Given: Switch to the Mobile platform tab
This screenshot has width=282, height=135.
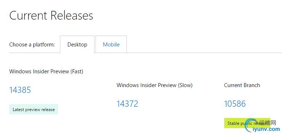Looking at the screenshot, I should pyautogui.click(x=111, y=44).
